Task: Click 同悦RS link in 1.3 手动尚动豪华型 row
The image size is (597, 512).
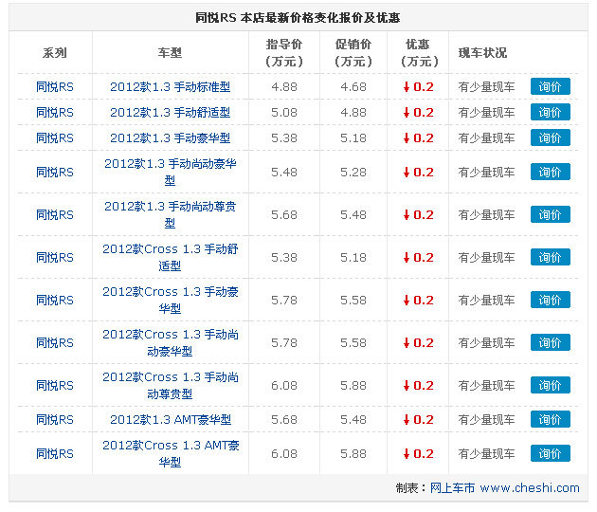Action: [x=55, y=173]
